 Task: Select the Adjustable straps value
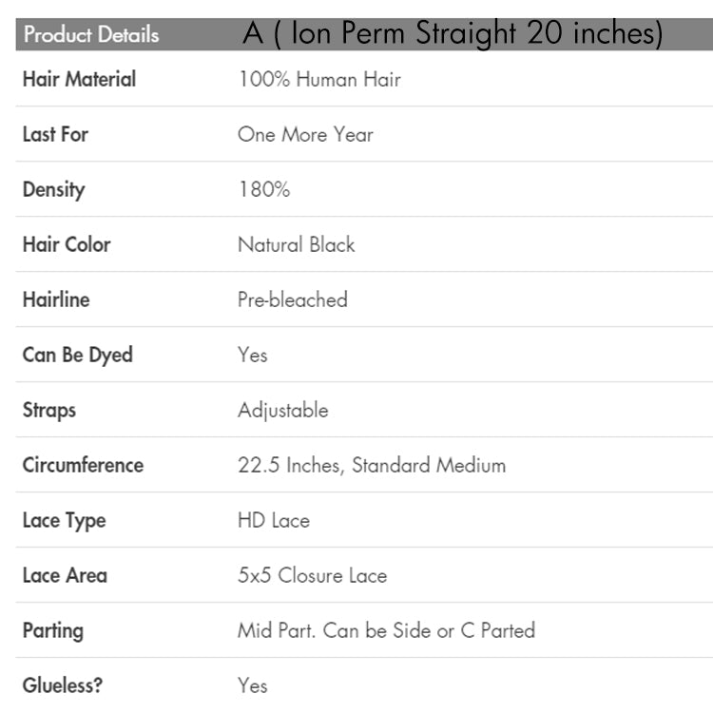point(282,410)
